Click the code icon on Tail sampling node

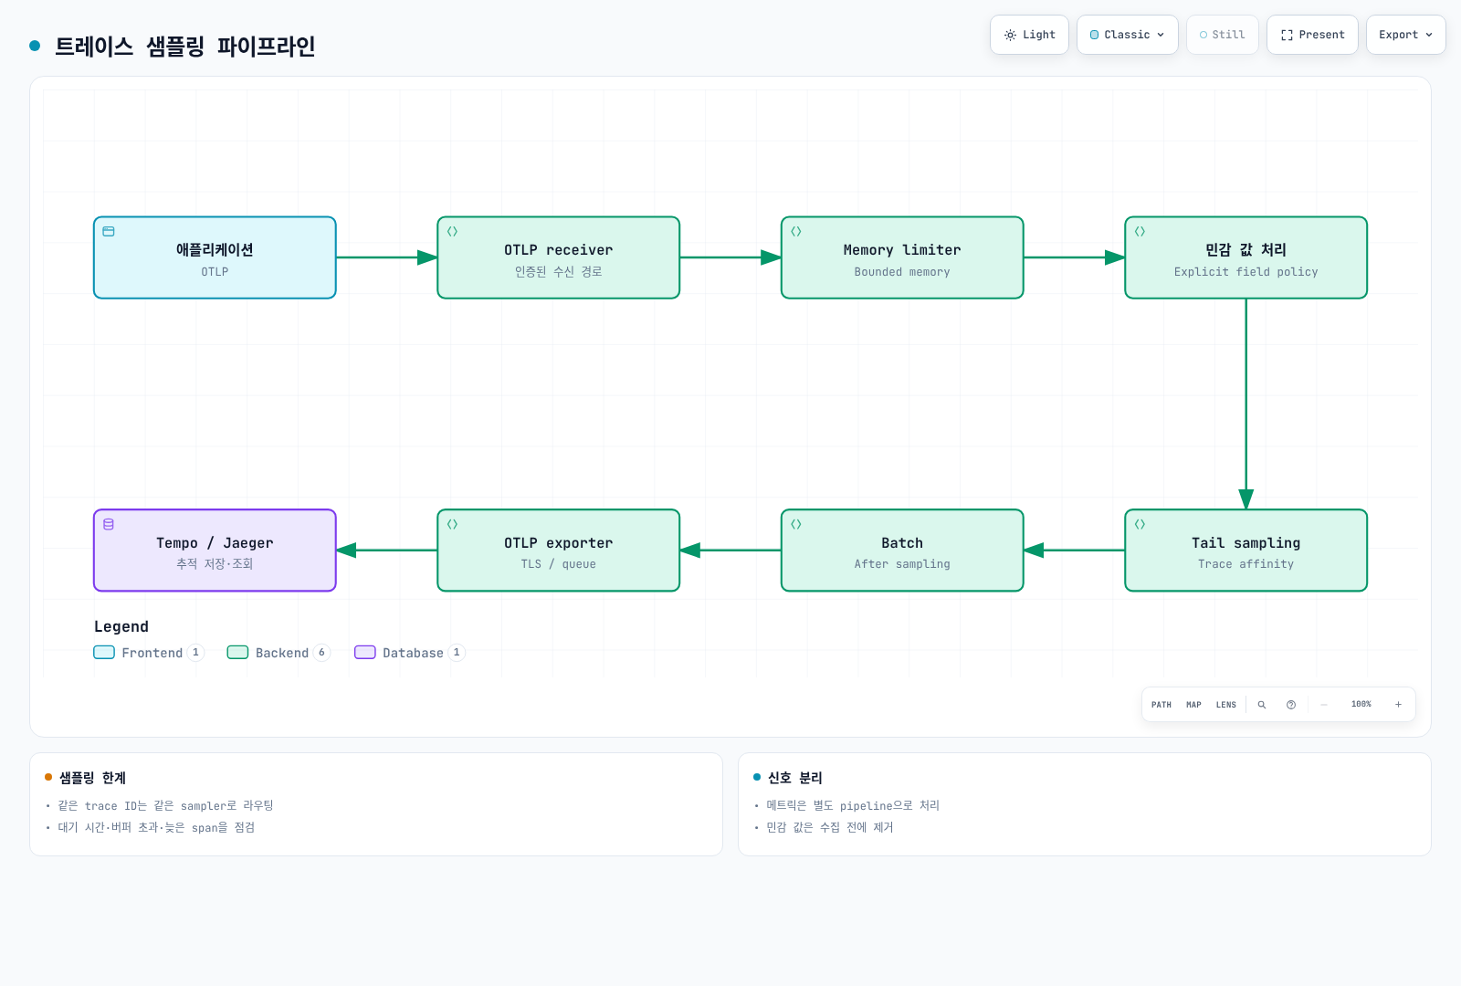pyautogui.click(x=1140, y=524)
